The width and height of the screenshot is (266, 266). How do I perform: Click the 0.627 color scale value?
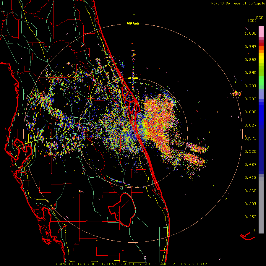click(x=250, y=125)
